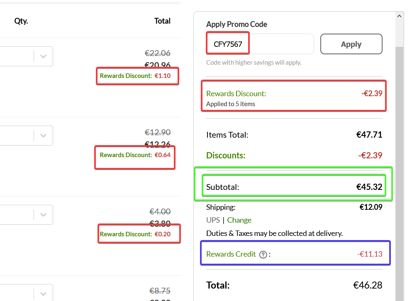Click the 'Applied to 5 items' text
The image size is (417, 301).
[x=231, y=104]
